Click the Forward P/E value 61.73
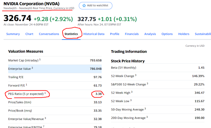211x128 pixels. coord(98,86)
